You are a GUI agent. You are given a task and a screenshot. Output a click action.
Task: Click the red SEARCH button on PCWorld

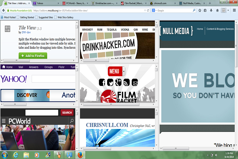67,113
